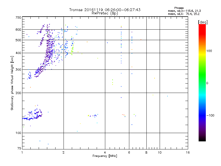Click the x-axis tick label '1'
The image size is (221, 166).
[x=22, y=152]
